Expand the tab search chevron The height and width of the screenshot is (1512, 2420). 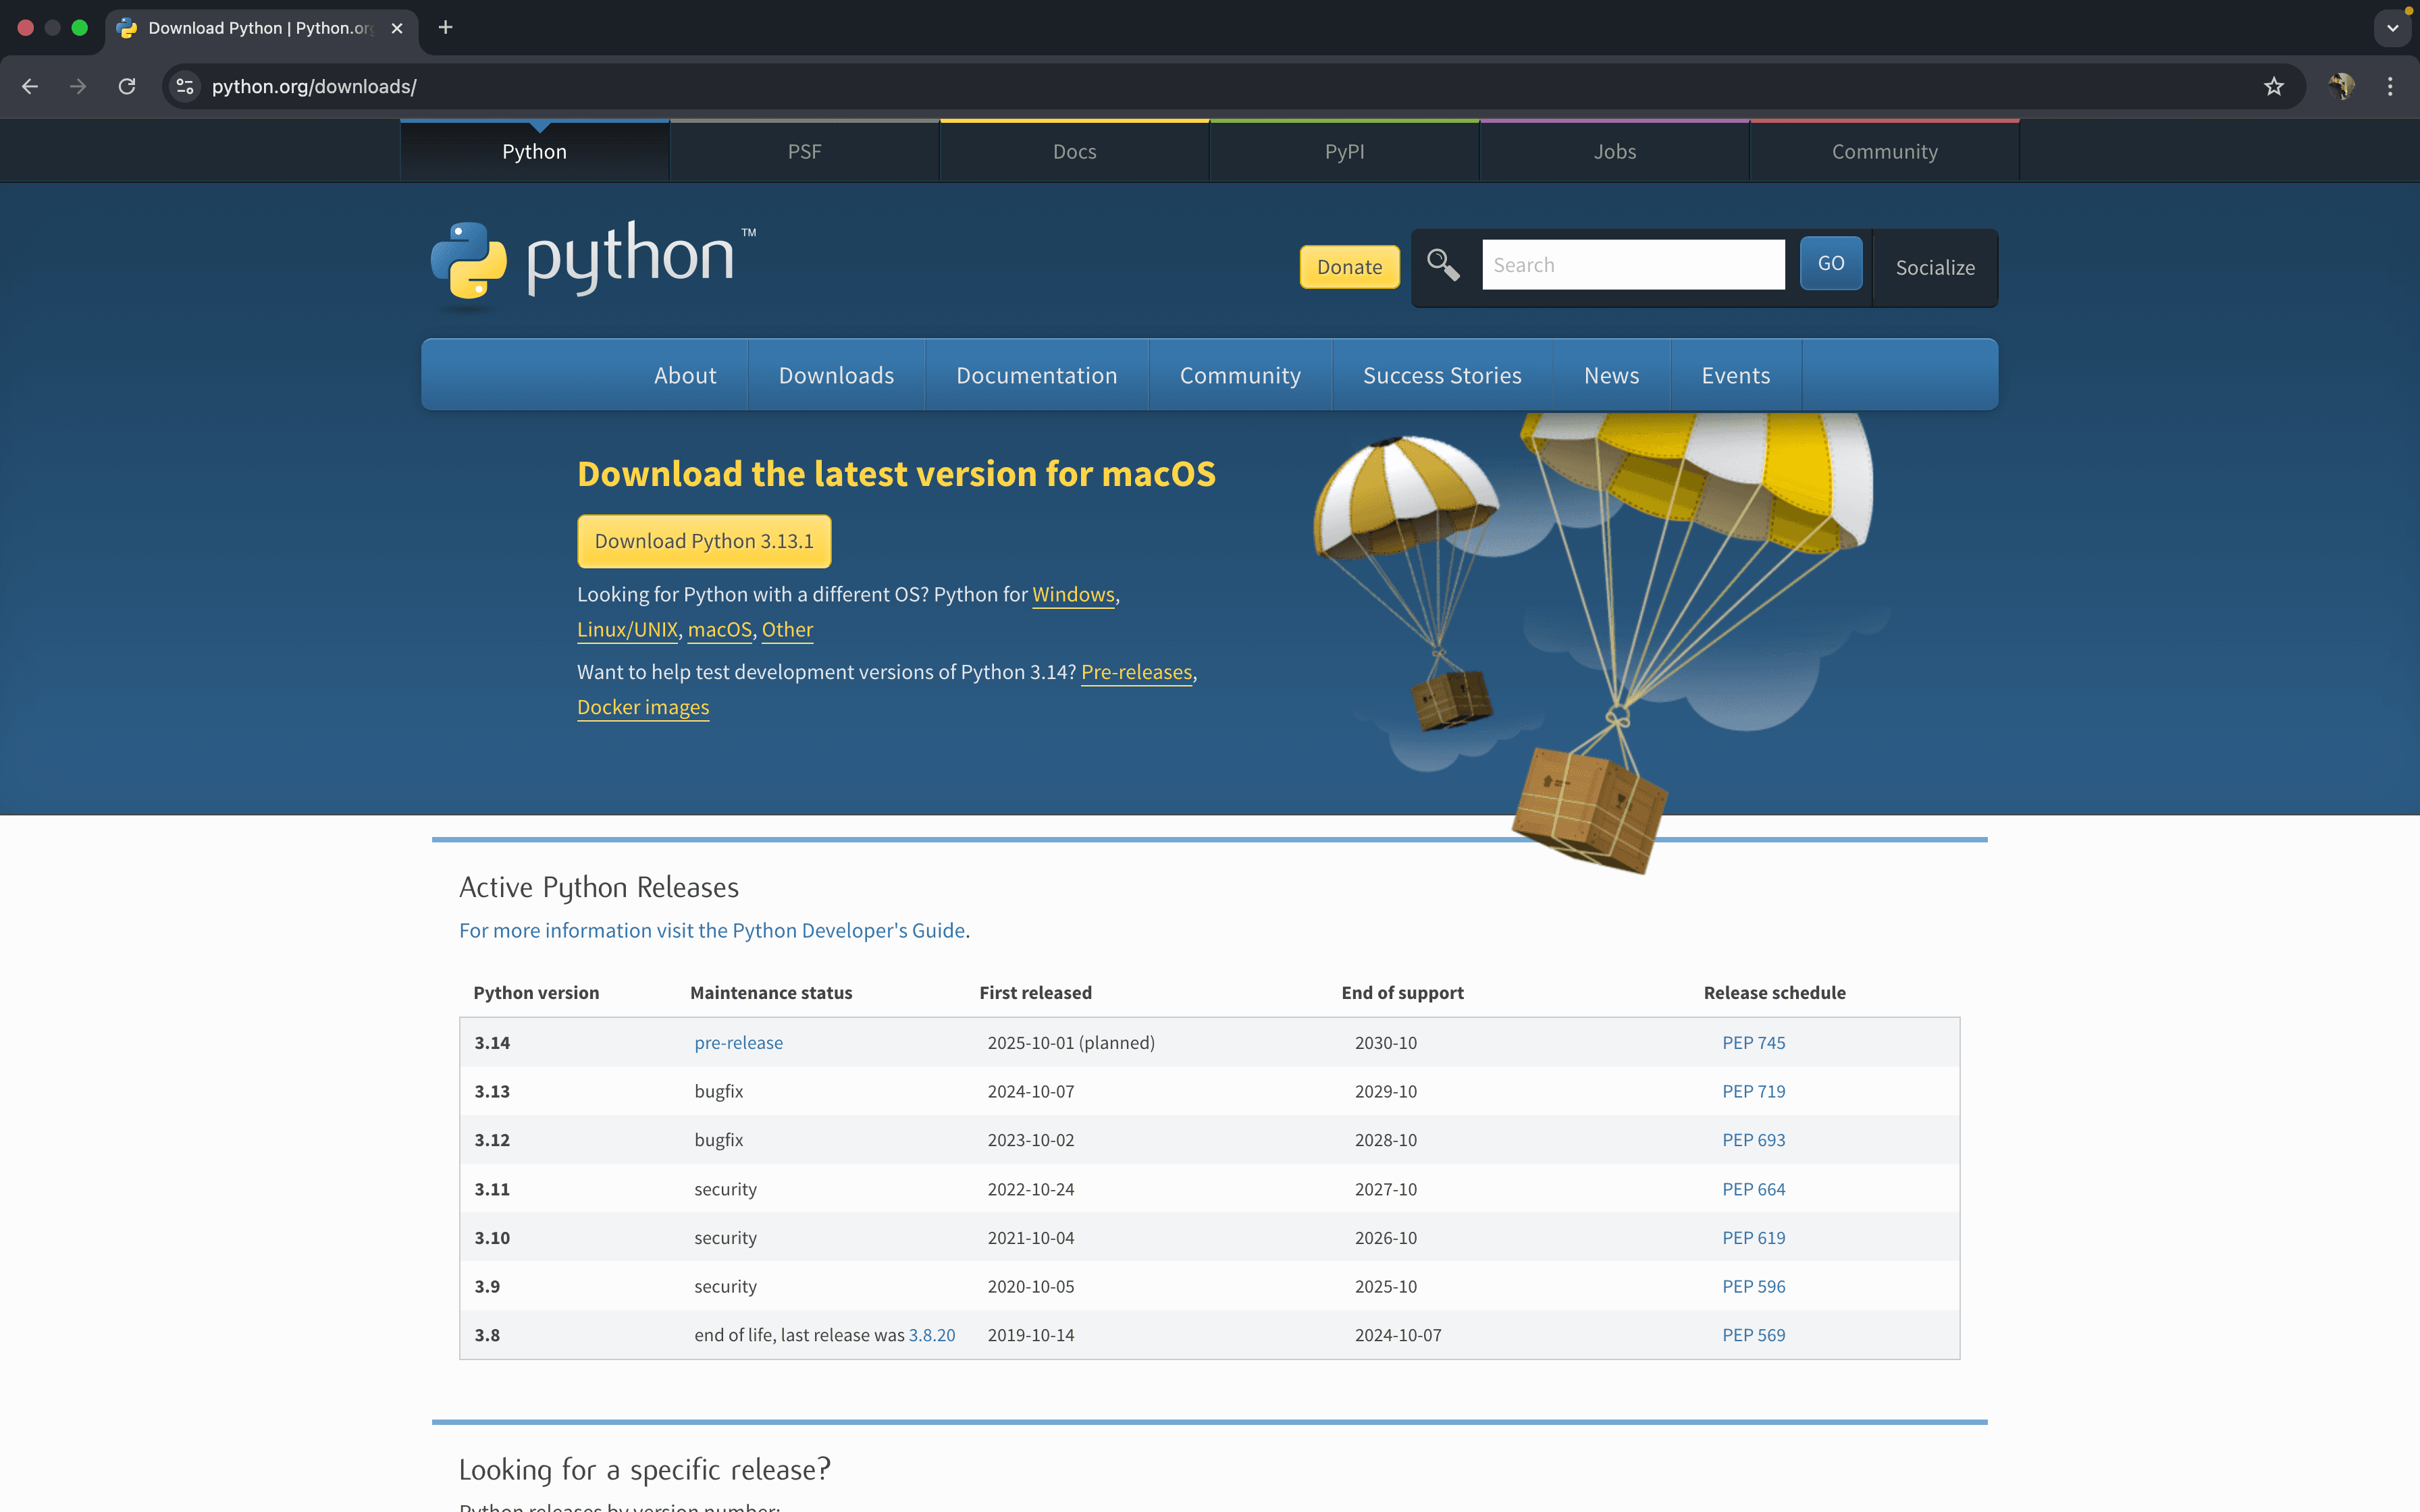click(x=2392, y=28)
